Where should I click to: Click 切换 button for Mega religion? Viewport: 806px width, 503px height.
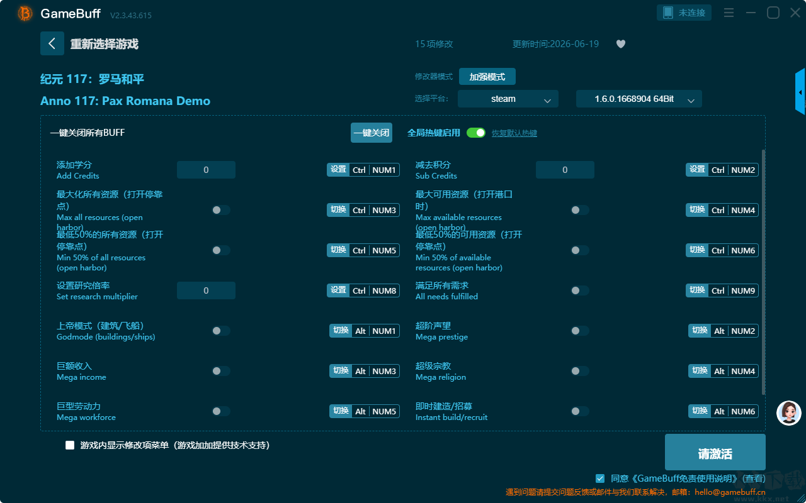700,371
